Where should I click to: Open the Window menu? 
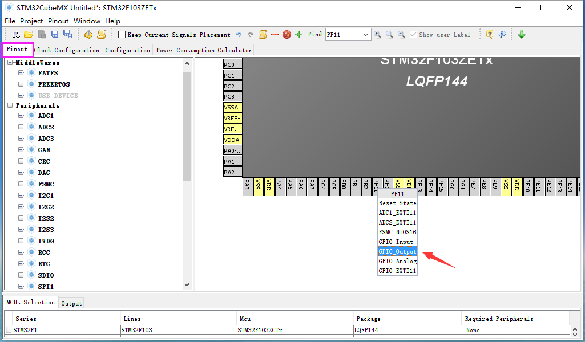(x=87, y=21)
